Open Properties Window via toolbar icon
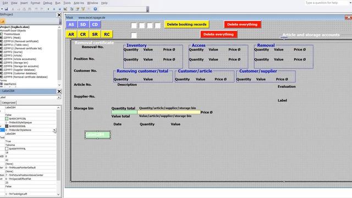The width and height of the screenshot is (352, 198). point(78,9)
